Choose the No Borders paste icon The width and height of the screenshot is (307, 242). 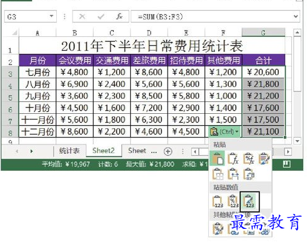pos(218,174)
